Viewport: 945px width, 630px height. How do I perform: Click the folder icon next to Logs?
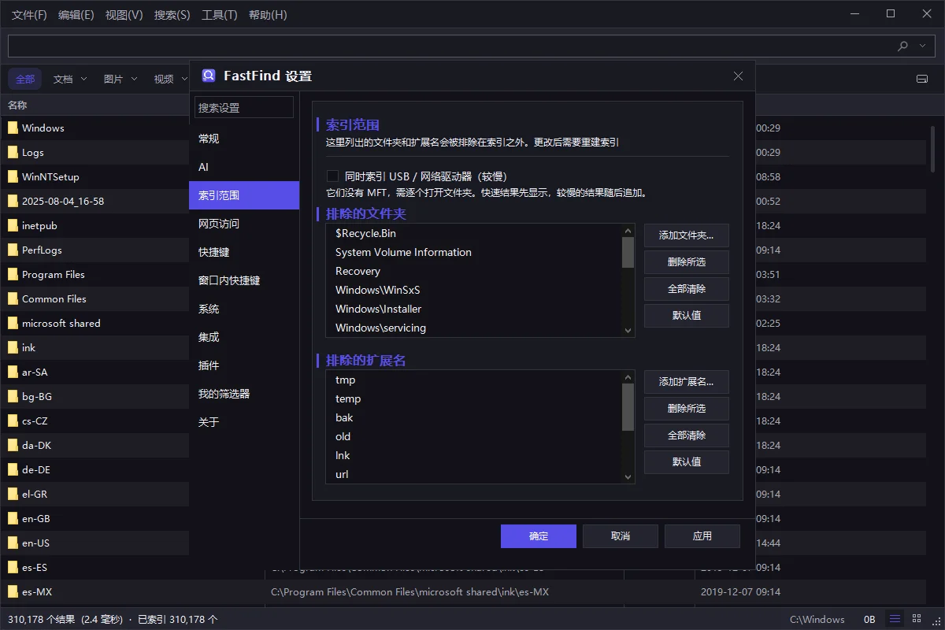(13, 152)
